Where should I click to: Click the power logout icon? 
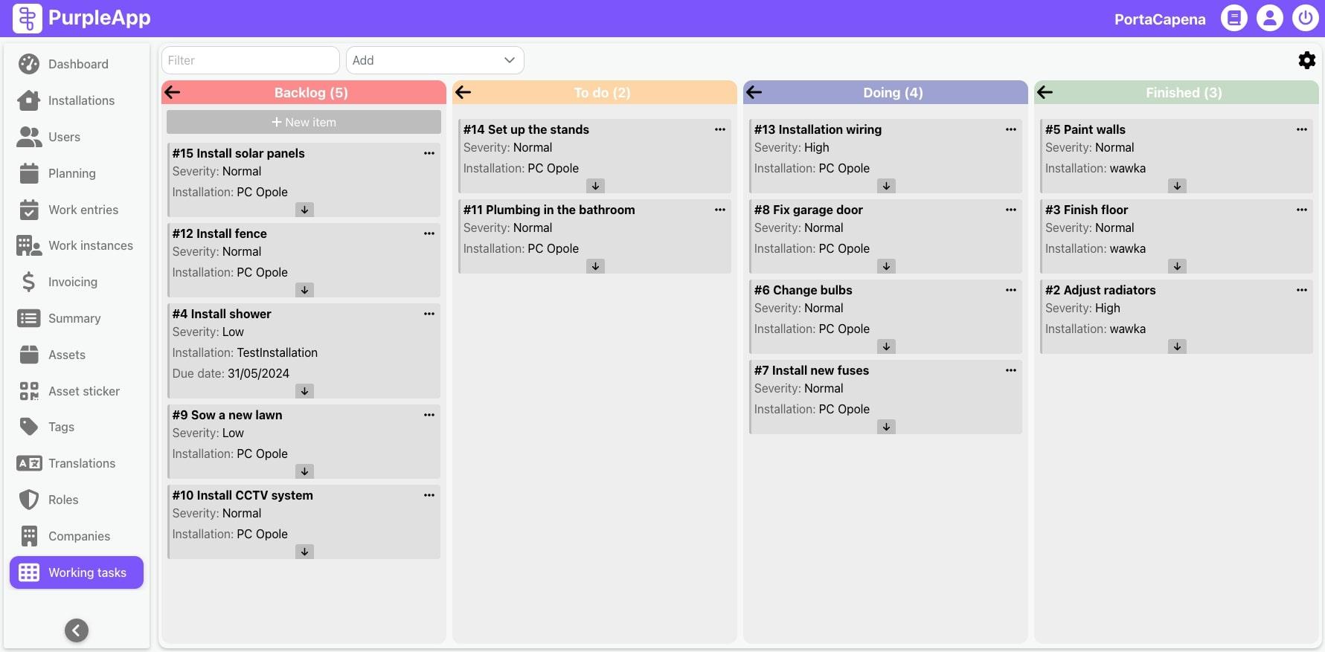(x=1305, y=18)
